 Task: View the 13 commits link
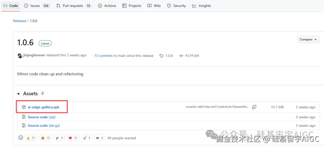103,56
